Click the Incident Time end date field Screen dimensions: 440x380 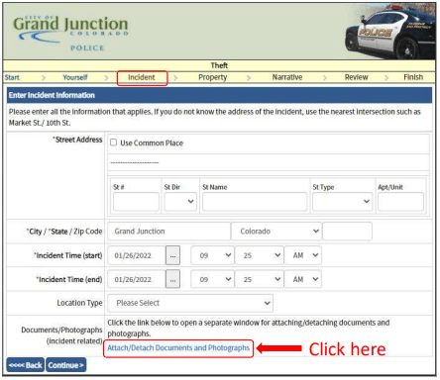[137, 279]
